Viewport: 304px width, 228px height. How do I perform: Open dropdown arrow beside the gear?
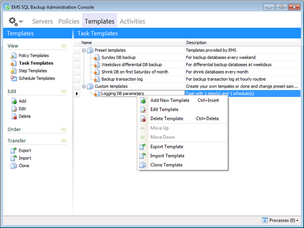point(21,21)
